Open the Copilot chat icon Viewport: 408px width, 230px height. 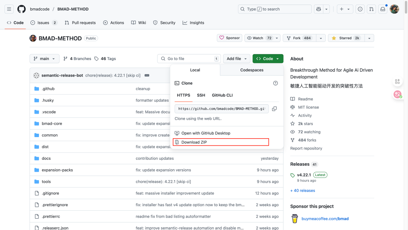tap(318, 9)
